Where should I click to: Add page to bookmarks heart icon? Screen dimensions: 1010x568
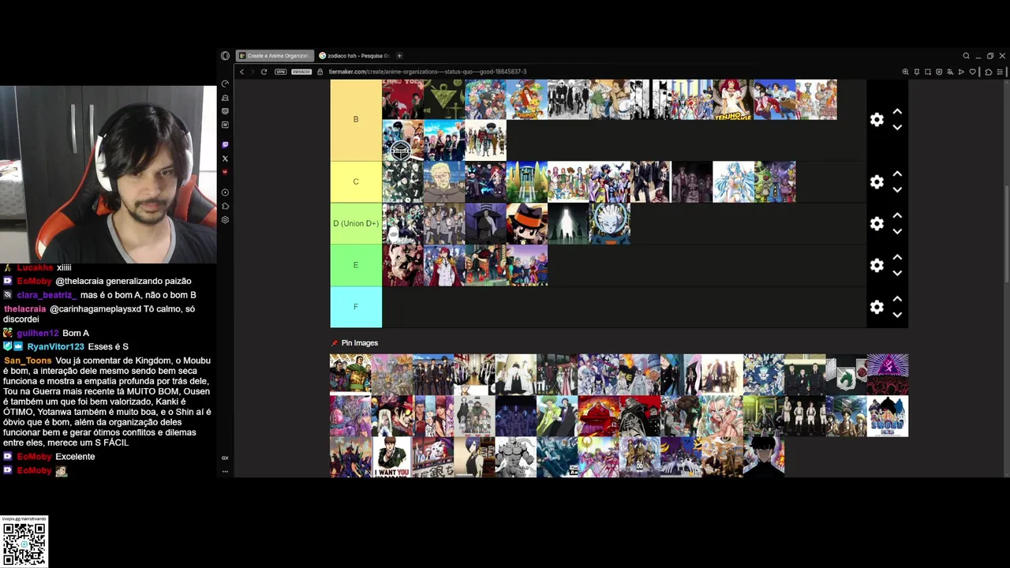(972, 72)
